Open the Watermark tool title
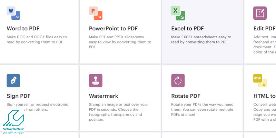Screen dimensions: 276x138 point(103,96)
